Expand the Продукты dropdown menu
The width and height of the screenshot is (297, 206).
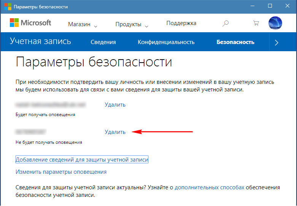[132, 24]
